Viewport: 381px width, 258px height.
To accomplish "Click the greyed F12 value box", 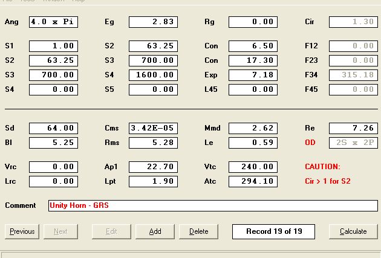I will coord(353,46).
